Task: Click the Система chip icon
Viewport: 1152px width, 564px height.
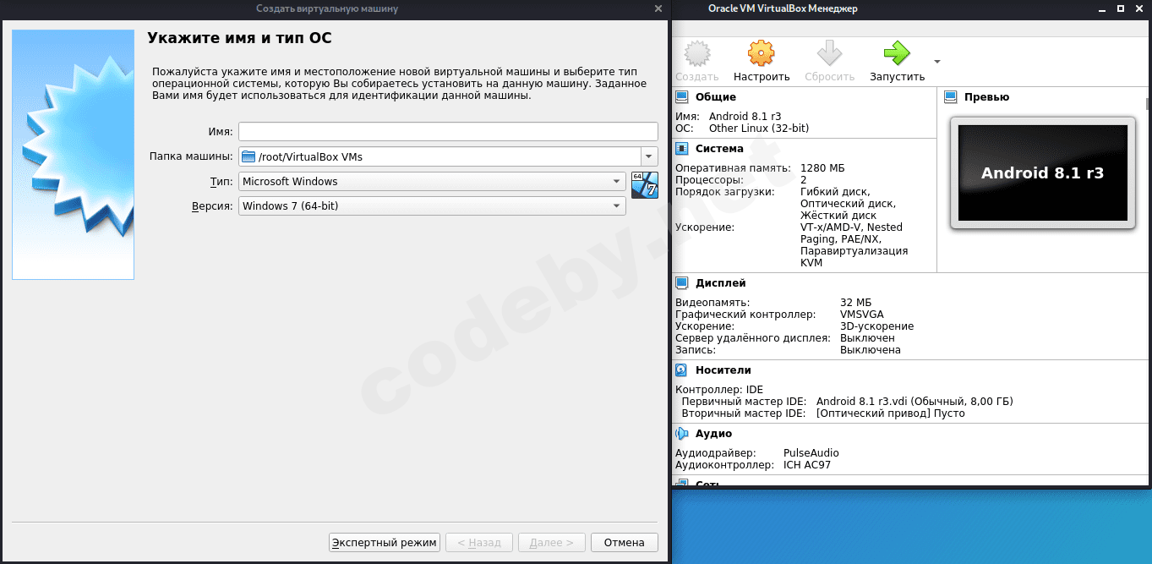Action: [682, 149]
